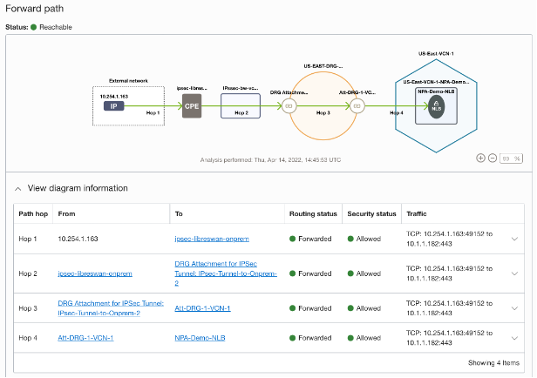Click the Routing status column header
Viewport: 537px width, 378px height.
[x=312, y=213]
